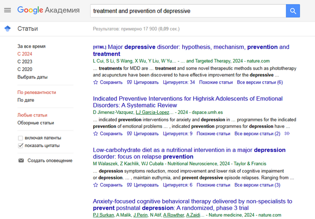315x219 pixels.
Task: Cite the Low-carbohydrate diet article
Action: 143,185
